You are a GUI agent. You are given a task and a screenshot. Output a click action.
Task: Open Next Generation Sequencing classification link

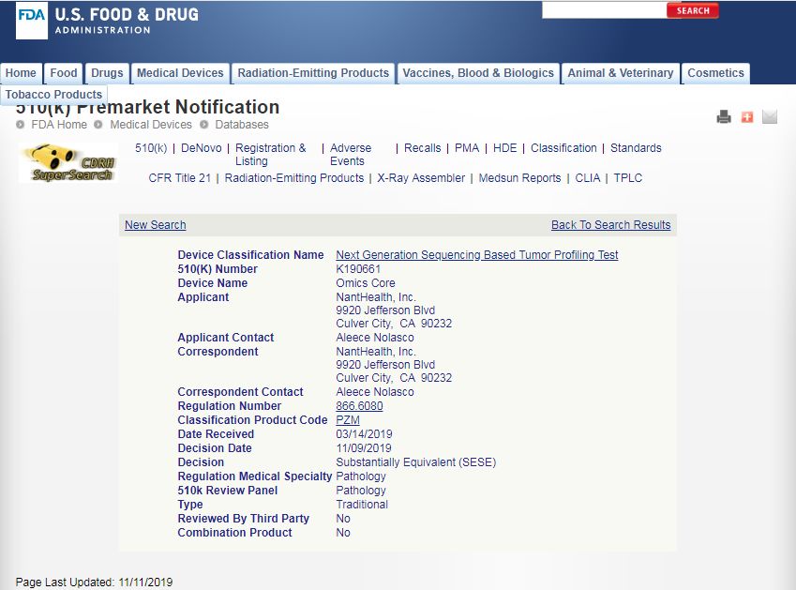476,255
